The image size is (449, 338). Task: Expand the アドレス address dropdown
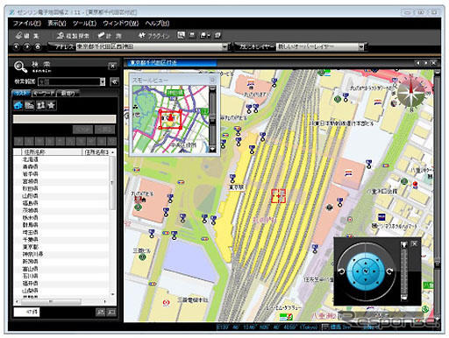(x=224, y=46)
